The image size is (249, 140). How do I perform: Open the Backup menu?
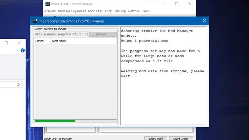click(x=120, y=11)
